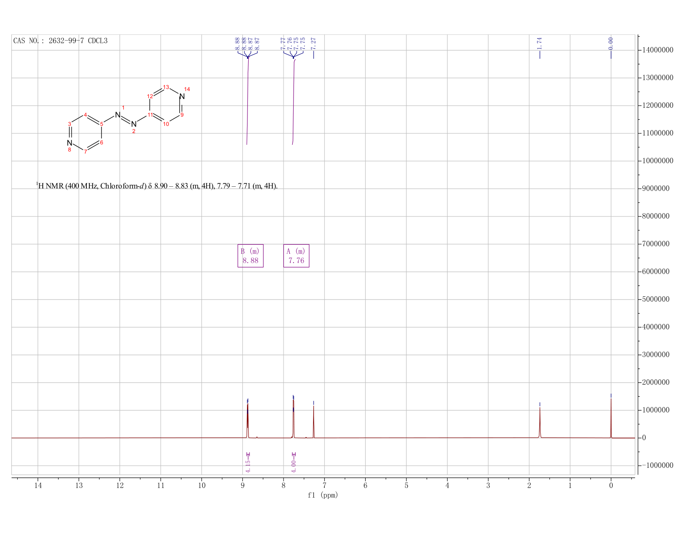The width and height of the screenshot is (692, 535).
Task: Click the 4.15 integral value
Action: 248,466
